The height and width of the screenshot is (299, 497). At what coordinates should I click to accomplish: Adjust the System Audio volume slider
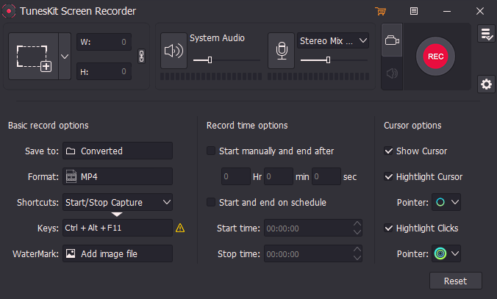coord(210,60)
